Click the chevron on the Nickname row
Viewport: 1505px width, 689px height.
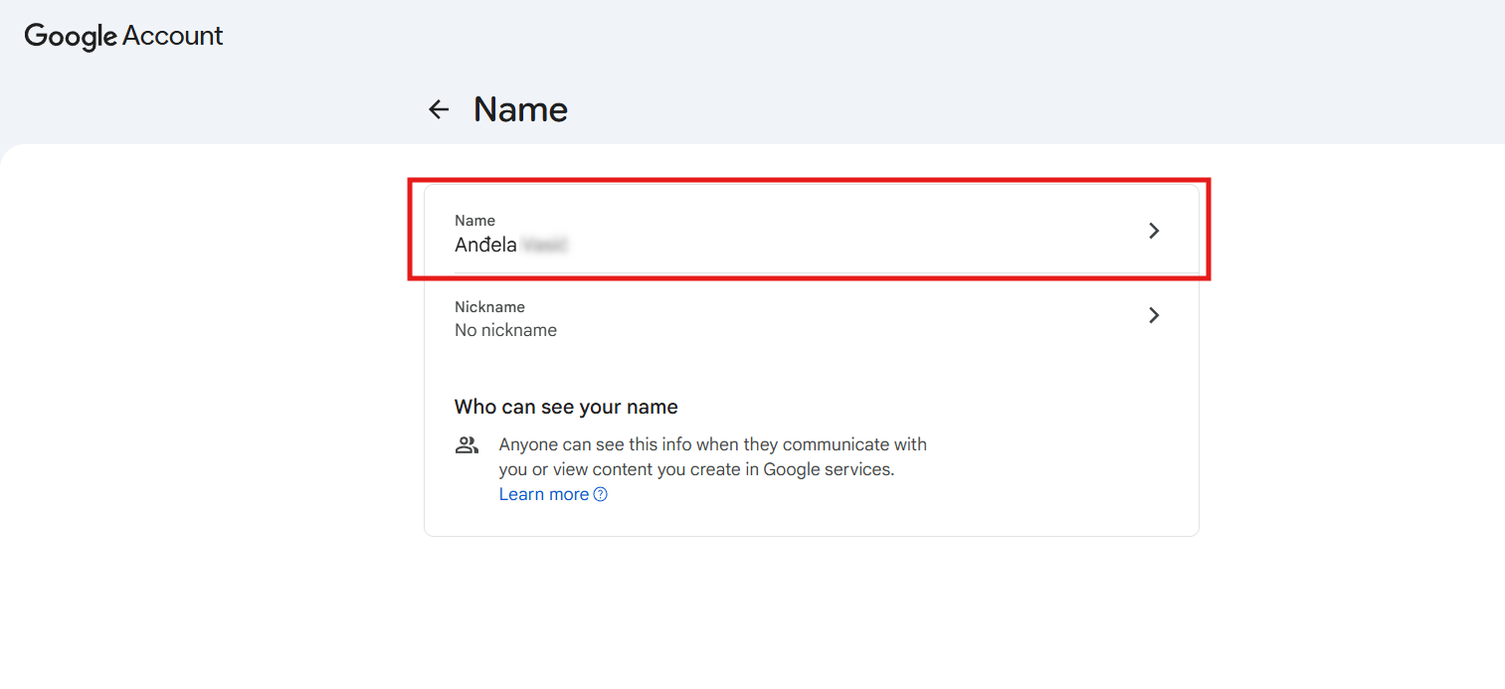(1153, 315)
